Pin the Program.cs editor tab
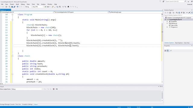 pos(8,10)
